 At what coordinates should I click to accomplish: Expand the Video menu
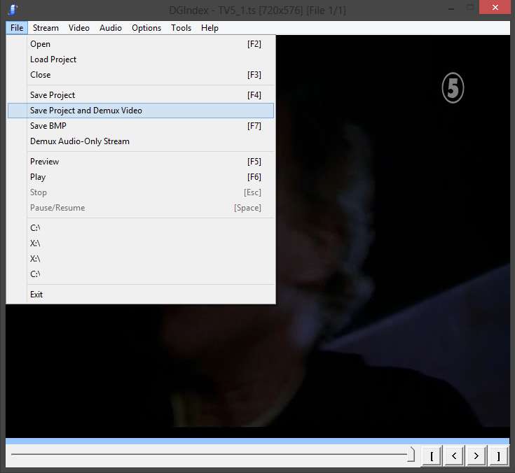(79, 28)
